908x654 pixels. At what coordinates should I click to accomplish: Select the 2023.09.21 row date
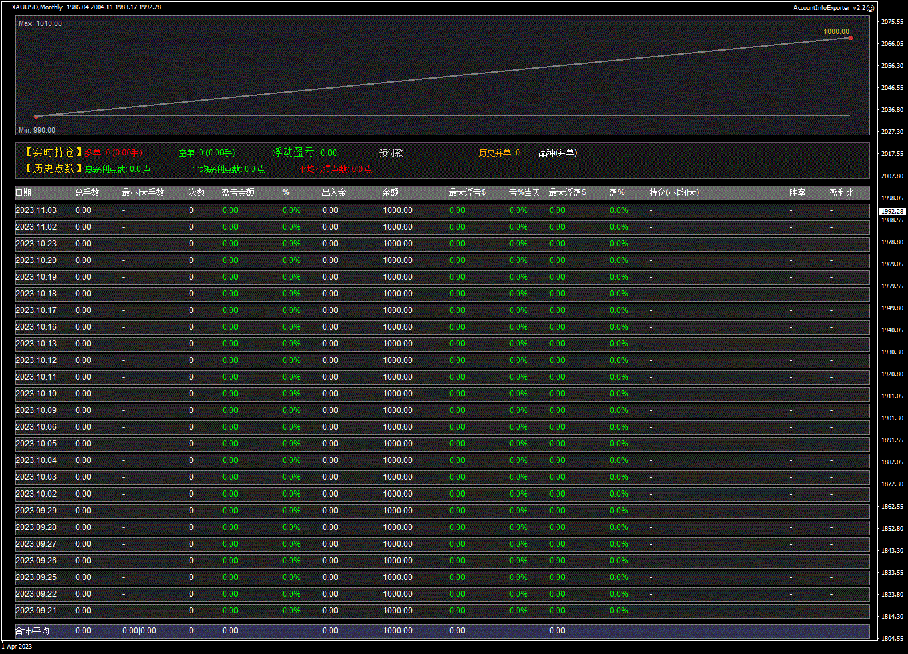coord(36,611)
